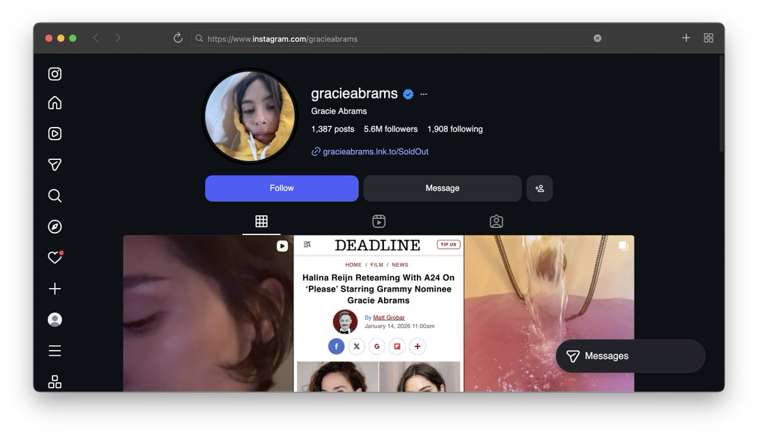Open Reels from sidebar
This screenshot has height=436, width=758.
[x=55, y=133]
